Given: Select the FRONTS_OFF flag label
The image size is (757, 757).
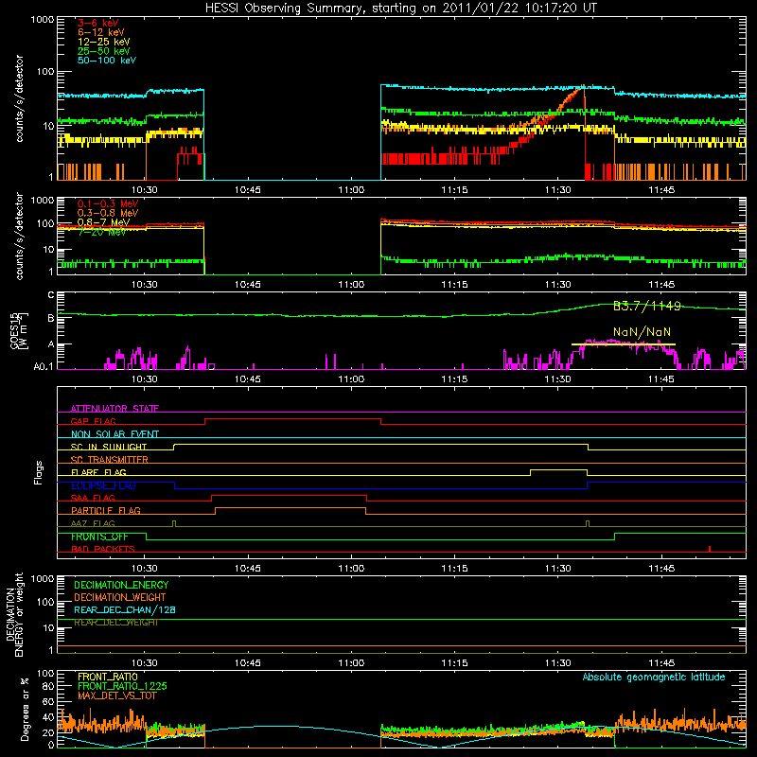Looking at the screenshot, I should tap(99, 537).
